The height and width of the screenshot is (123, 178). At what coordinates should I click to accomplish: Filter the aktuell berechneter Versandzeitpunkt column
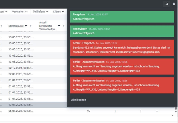click(59, 26)
